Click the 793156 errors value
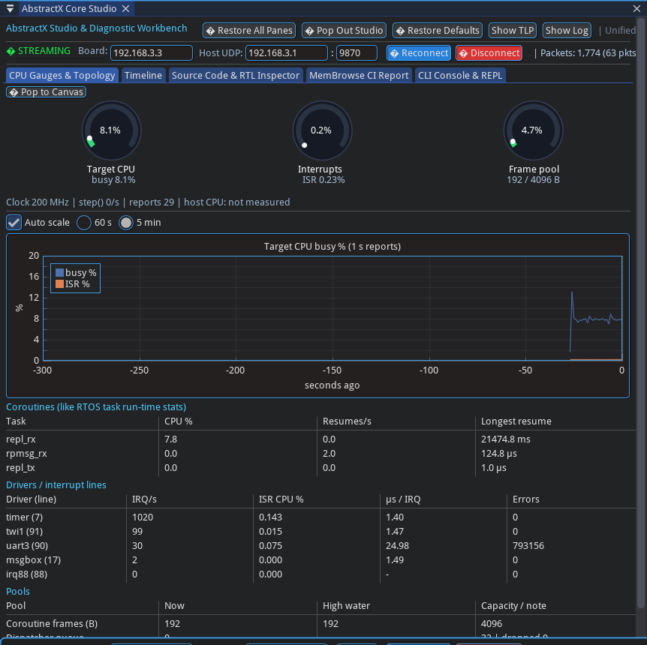 528,546
